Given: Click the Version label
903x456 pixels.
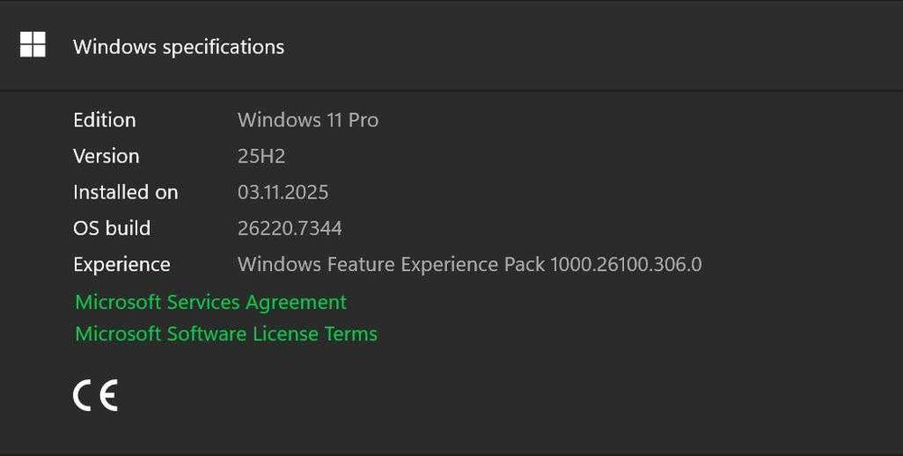Looking at the screenshot, I should click(107, 156).
